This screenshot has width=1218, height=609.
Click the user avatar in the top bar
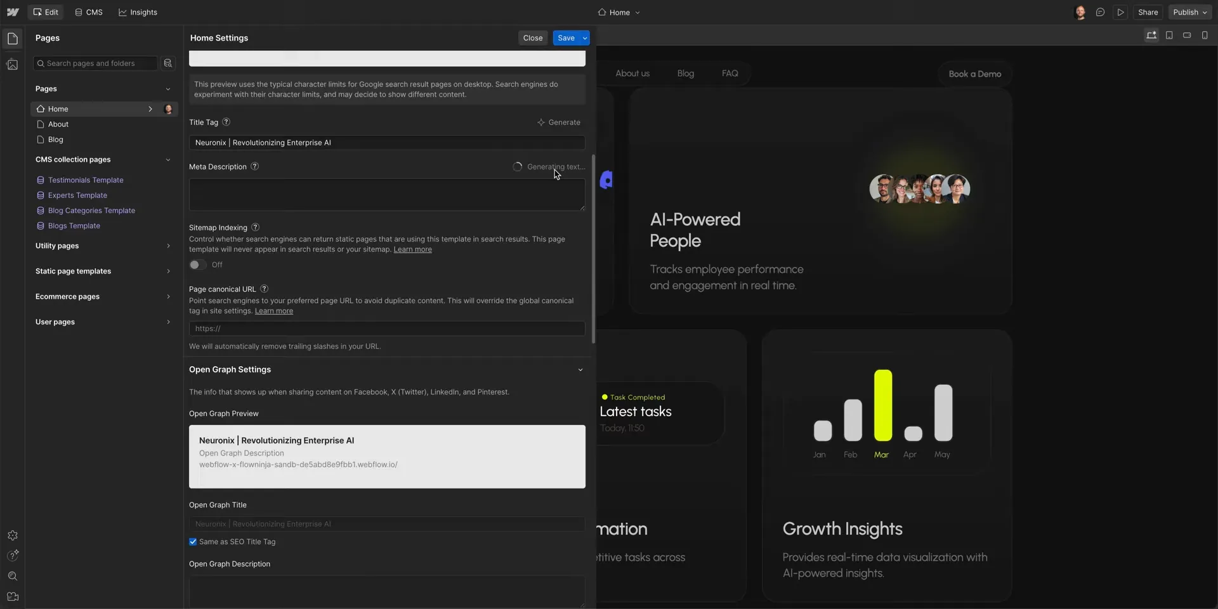click(1080, 12)
